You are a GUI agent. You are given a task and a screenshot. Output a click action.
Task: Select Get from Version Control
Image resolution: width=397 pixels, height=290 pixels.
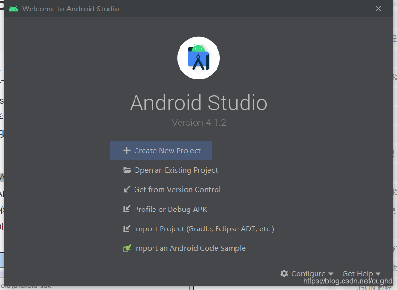(x=171, y=189)
